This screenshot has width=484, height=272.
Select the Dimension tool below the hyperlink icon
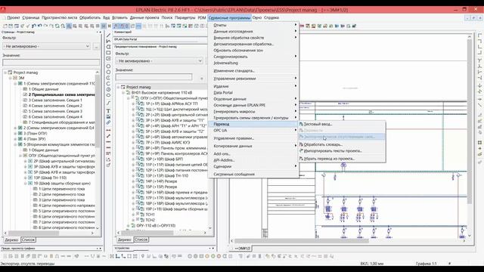(108, 130)
